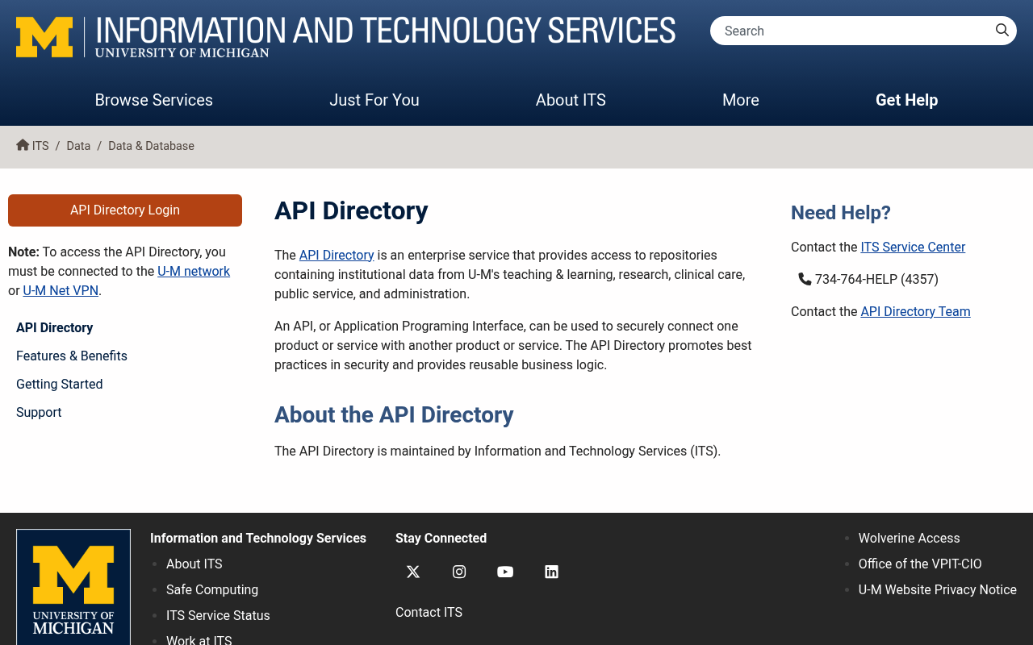Click the Data breadcrumb link
Image resolution: width=1033 pixels, height=645 pixels.
pos(78,146)
